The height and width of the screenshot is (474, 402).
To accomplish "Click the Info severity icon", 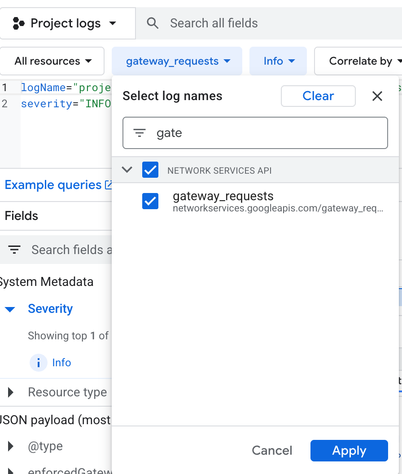I will 39,363.
